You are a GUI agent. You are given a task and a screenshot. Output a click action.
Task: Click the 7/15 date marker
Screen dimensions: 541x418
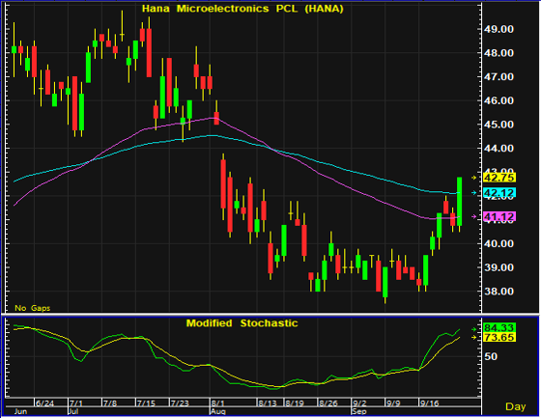[146, 404]
